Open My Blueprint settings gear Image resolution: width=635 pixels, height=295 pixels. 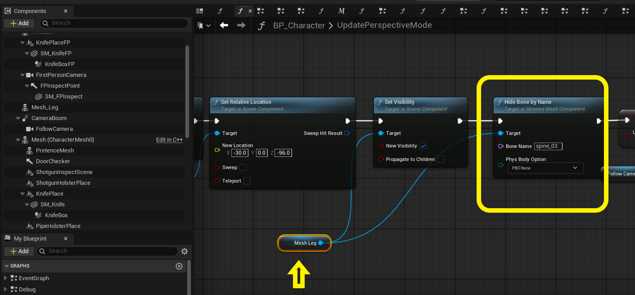184,251
